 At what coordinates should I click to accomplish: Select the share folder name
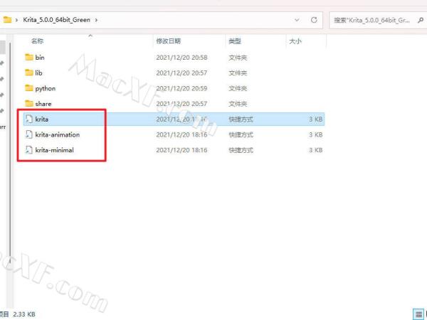(43, 104)
